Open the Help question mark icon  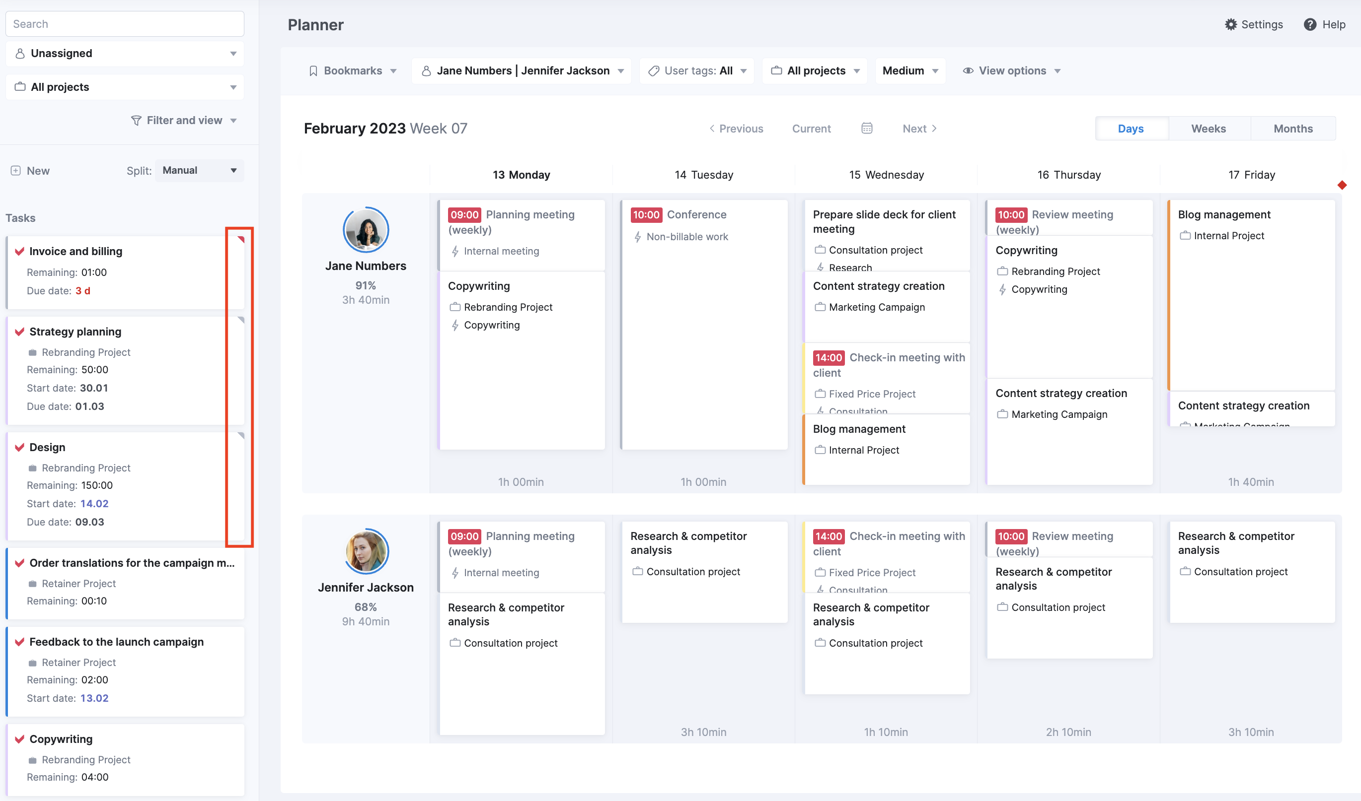coord(1310,24)
